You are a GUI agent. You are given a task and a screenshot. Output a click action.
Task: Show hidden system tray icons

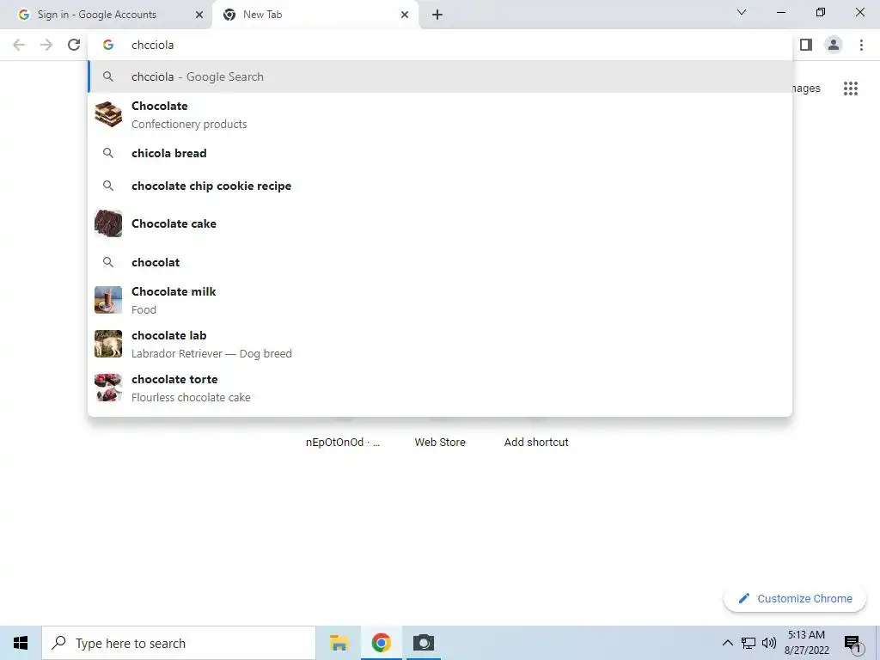tap(727, 643)
